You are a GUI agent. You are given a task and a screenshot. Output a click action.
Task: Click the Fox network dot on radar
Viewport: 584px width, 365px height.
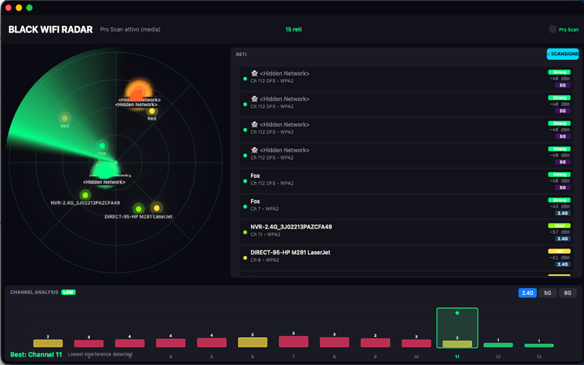point(102,146)
